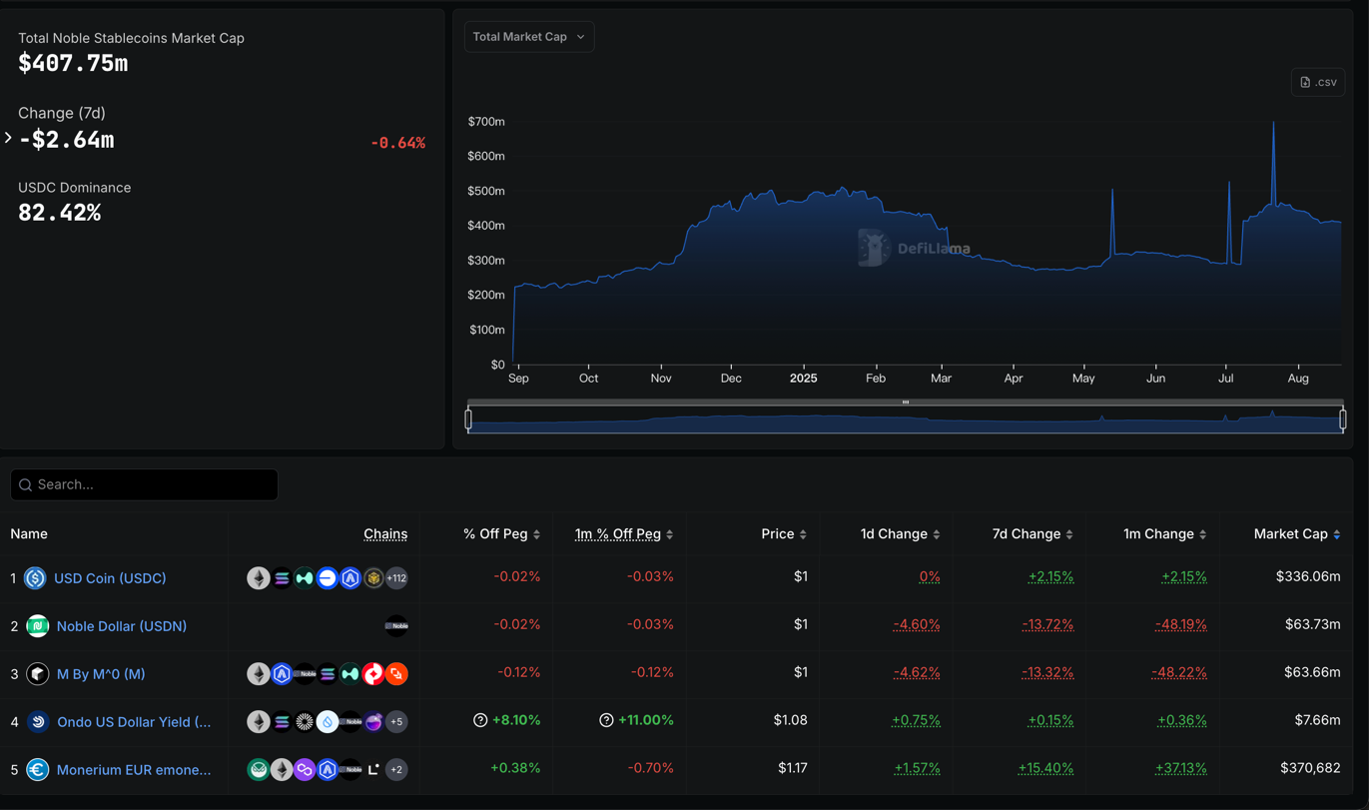Click the Noble Dollar USDN logo icon

[38, 626]
